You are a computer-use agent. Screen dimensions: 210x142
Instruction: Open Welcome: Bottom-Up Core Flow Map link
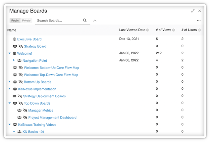click(x=51, y=68)
